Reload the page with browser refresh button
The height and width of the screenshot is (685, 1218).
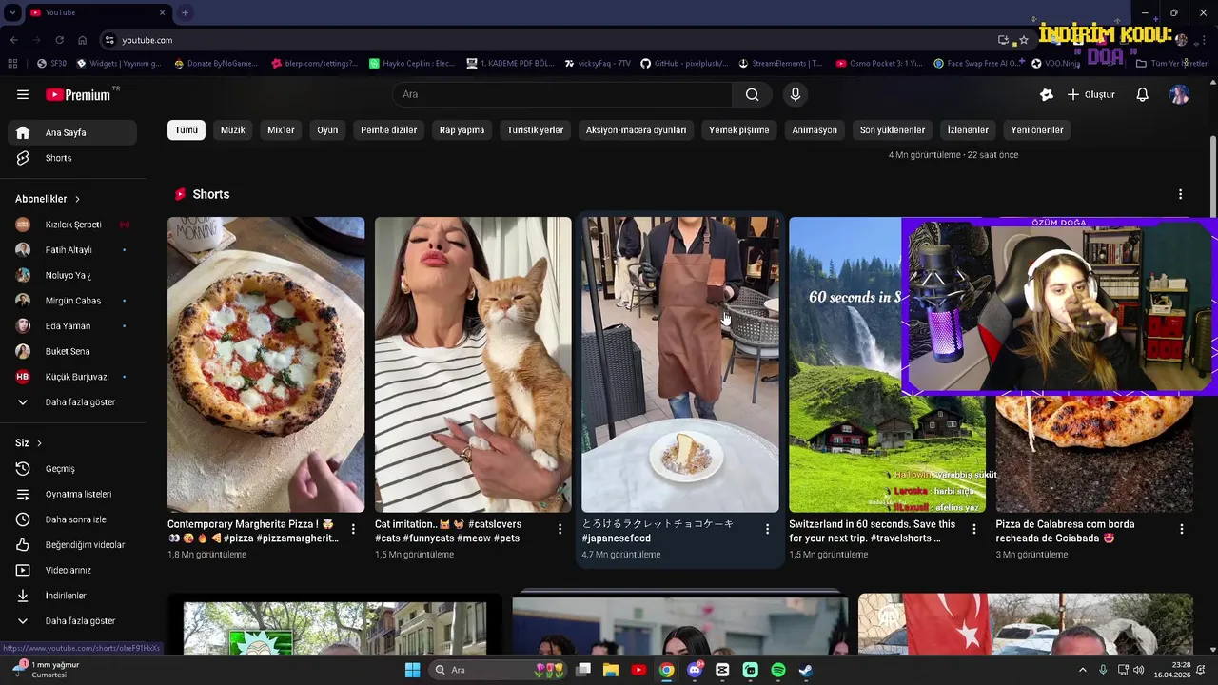click(59, 40)
